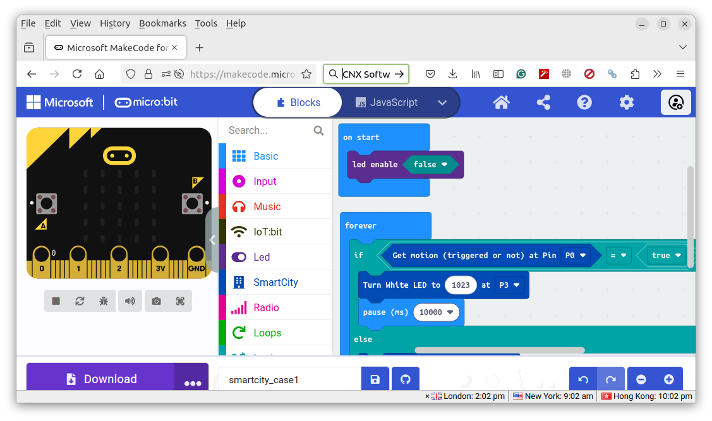This screenshot has height=421, width=712.
Task: Open the History menu
Action: 115,23
